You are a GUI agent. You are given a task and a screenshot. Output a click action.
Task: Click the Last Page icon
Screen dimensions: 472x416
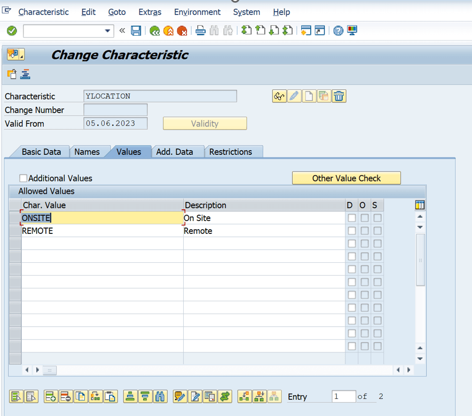(287, 30)
